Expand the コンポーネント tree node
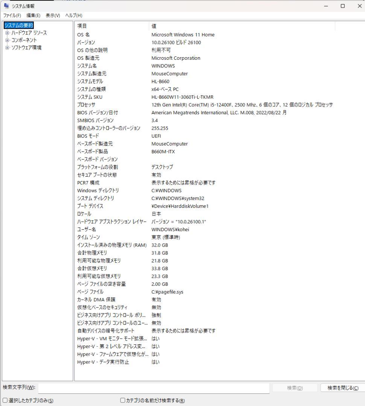 (x=7, y=40)
